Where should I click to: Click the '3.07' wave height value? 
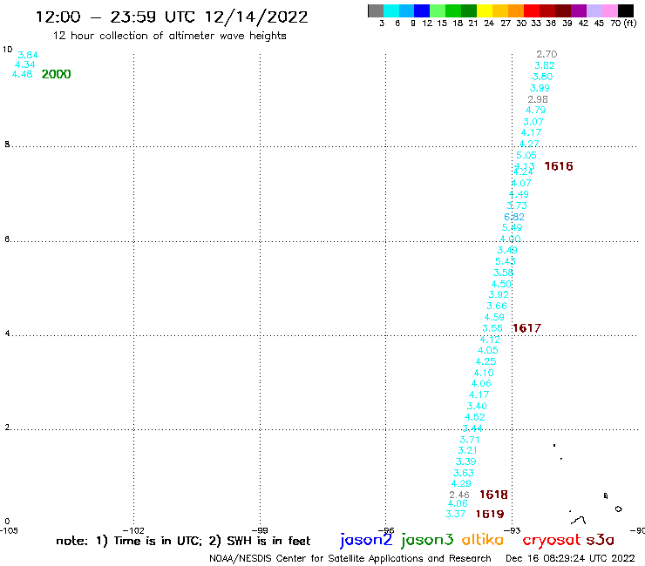533,122
